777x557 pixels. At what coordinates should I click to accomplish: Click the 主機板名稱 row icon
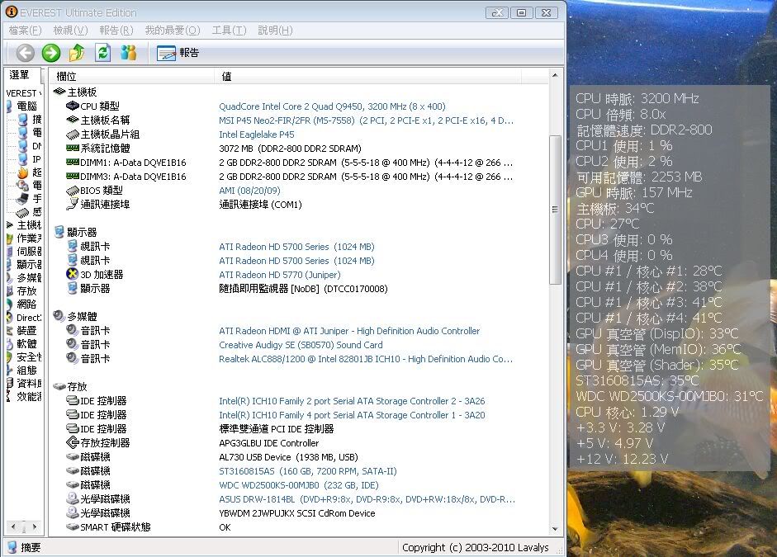pyautogui.click(x=73, y=120)
